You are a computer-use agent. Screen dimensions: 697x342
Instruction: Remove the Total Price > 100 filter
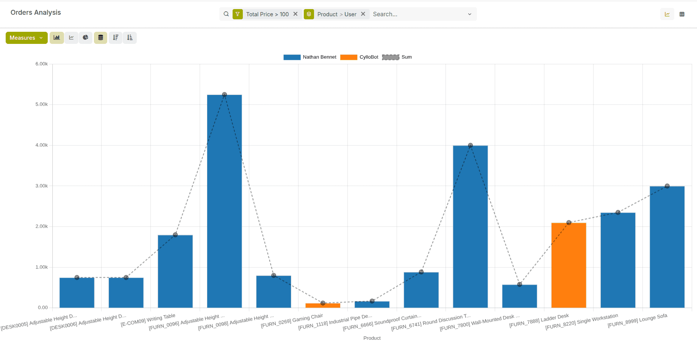click(295, 14)
